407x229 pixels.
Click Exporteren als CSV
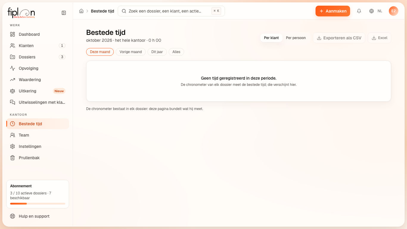click(x=339, y=38)
